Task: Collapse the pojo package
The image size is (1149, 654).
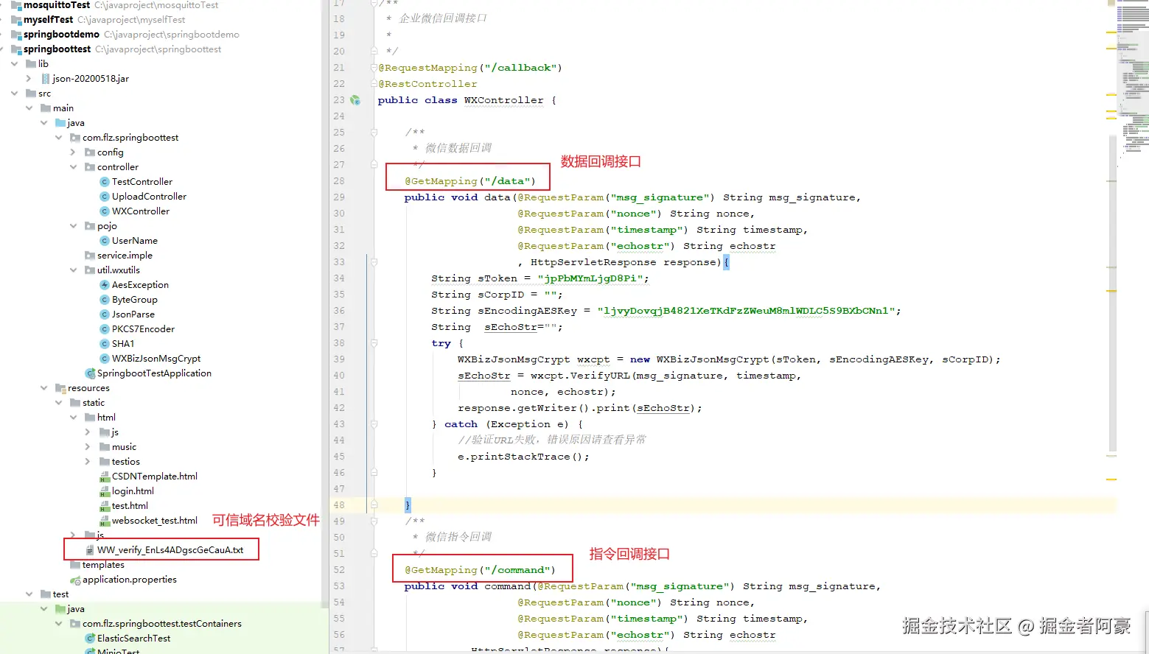Action: click(x=73, y=226)
